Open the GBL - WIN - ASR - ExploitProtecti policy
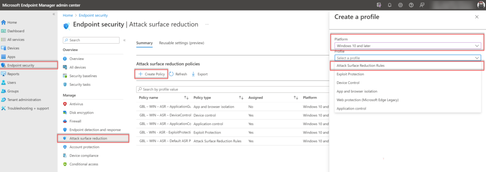The image size is (486, 172). 233,132
